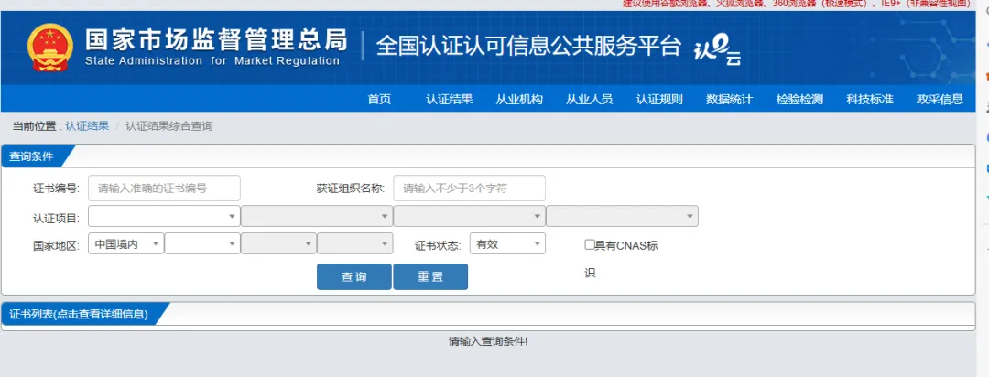Tick the 具有CNAS标识 checkbox
Image resolution: width=989 pixels, height=377 pixels.
(590, 244)
